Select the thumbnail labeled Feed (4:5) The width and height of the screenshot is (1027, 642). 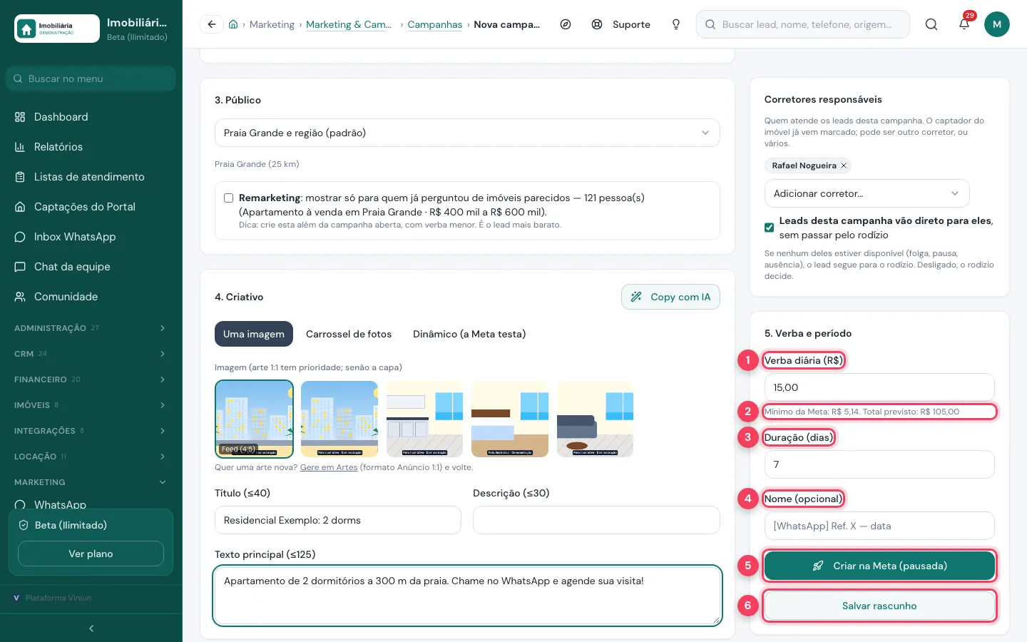tap(254, 419)
